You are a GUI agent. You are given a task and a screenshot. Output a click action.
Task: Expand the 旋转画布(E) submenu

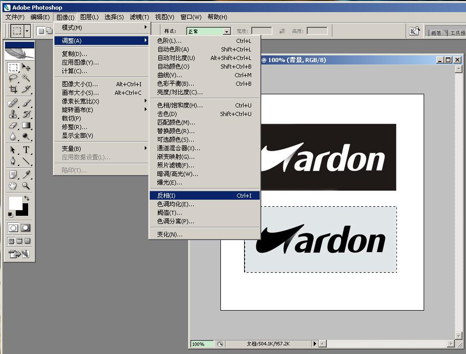pyautogui.click(x=102, y=109)
